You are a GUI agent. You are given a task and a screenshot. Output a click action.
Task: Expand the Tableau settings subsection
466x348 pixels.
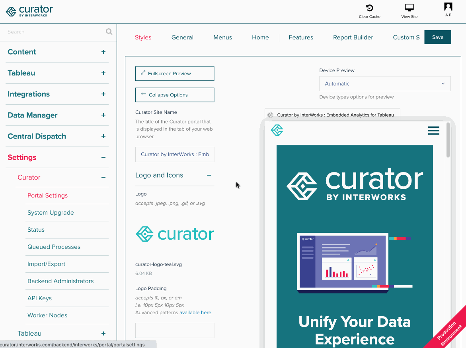[103, 333]
